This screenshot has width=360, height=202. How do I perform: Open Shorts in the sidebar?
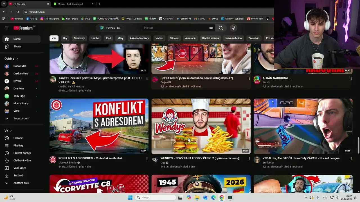[x=21, y=46]
